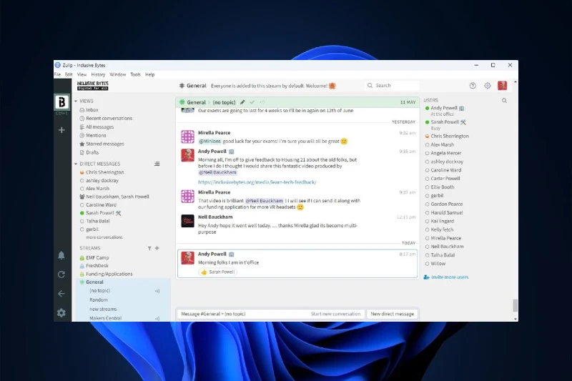572x381 pixels.
Task: Toggle the thumbs-up reaction by Sarah Powell
Action: point(218,272)
